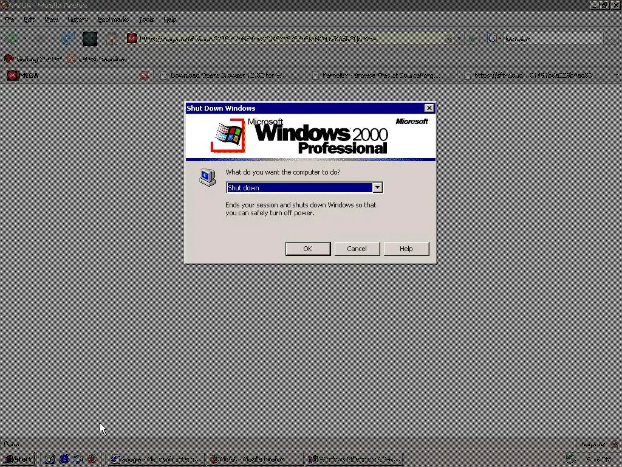Click the Windows Start button
This screenshot has height=467, width=622.
click(x=18, y=459)
